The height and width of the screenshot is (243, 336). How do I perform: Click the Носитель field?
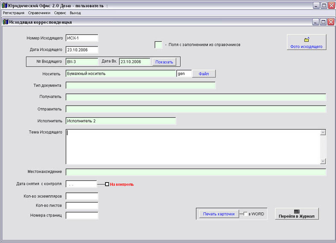click(x=121, y=74)
